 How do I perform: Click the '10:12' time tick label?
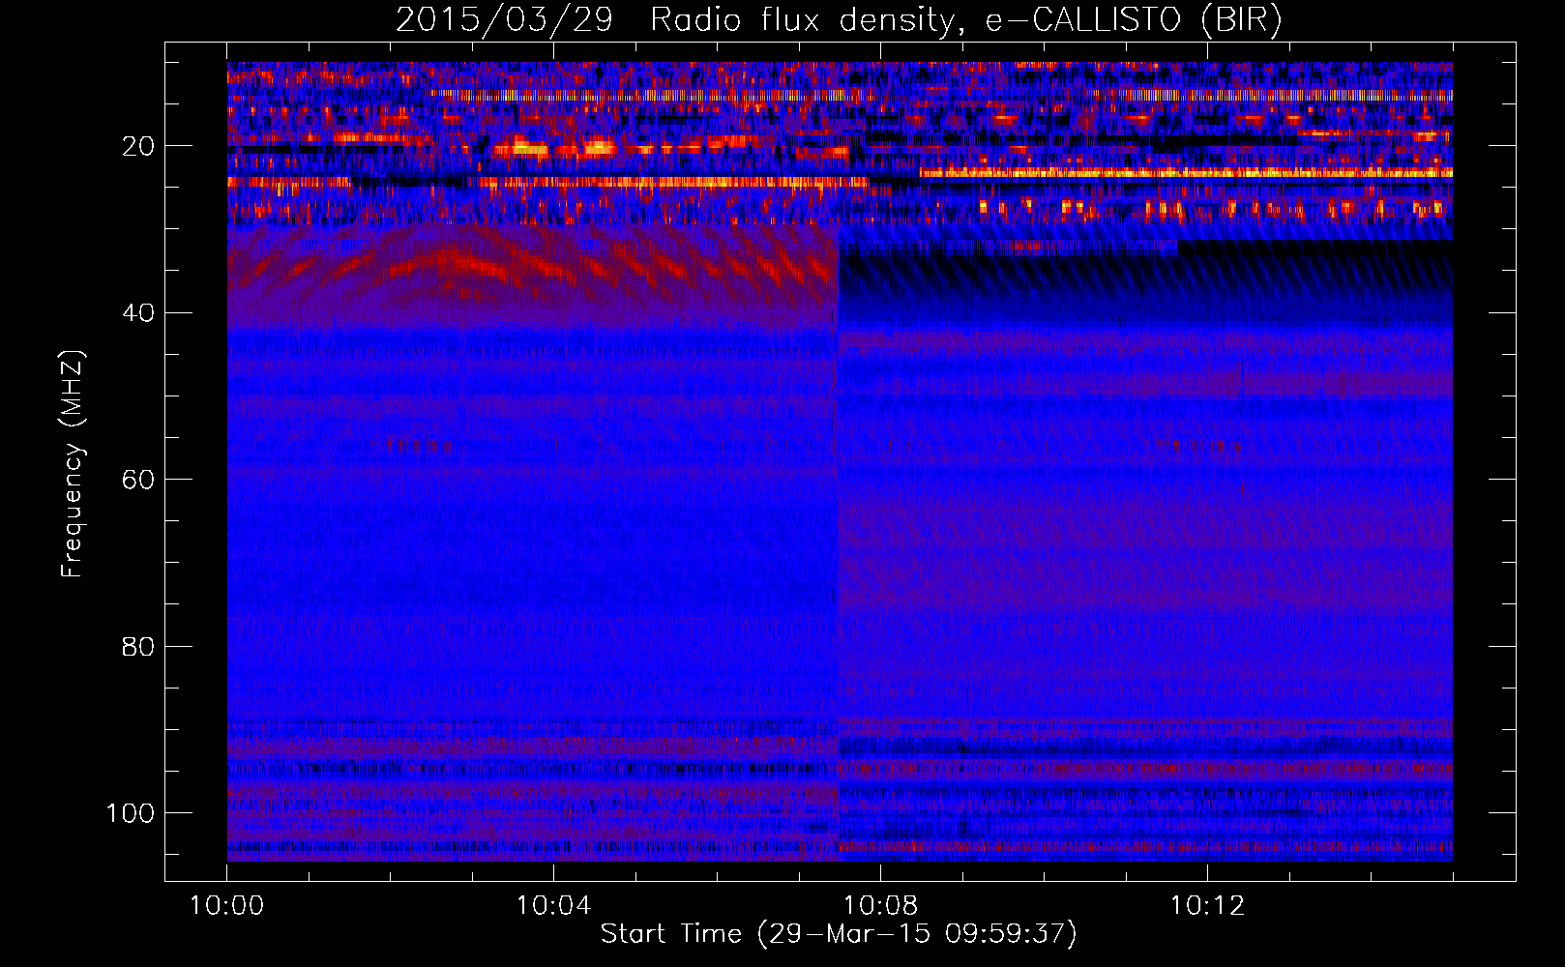coord(1207,906)
